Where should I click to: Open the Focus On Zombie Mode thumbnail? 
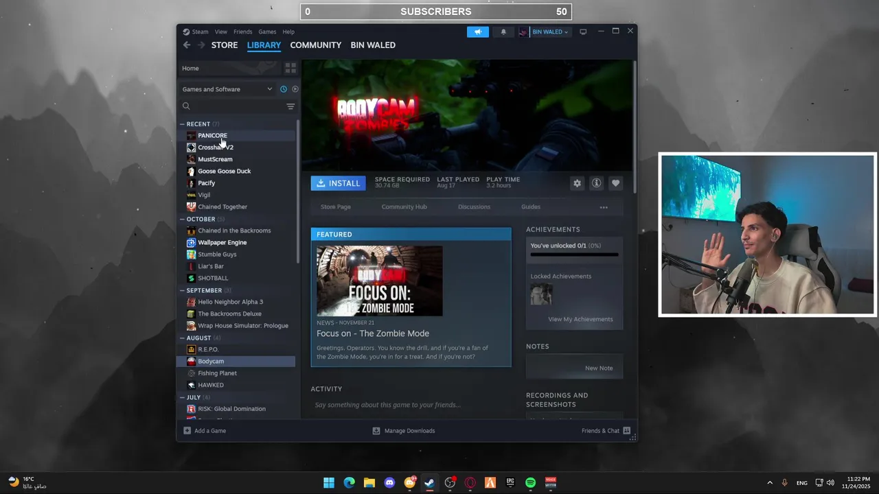379,281
